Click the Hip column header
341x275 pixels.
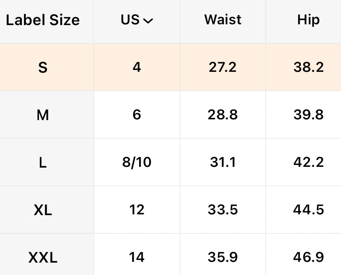click(308, 20)
